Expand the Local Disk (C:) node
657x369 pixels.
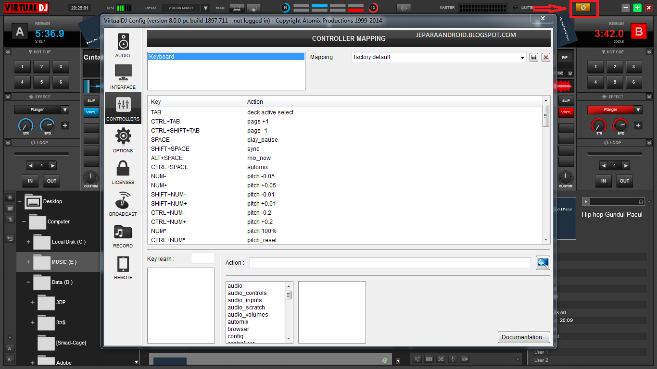28,242
